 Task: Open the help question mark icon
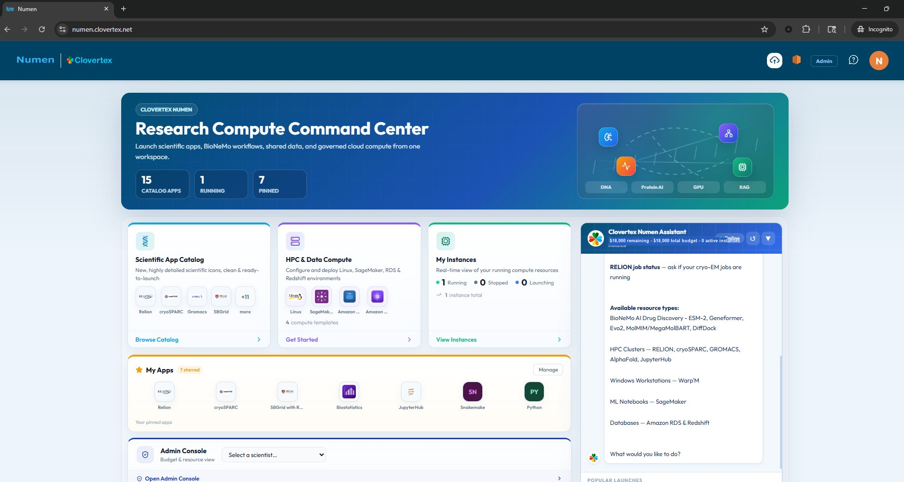point(854,60)
